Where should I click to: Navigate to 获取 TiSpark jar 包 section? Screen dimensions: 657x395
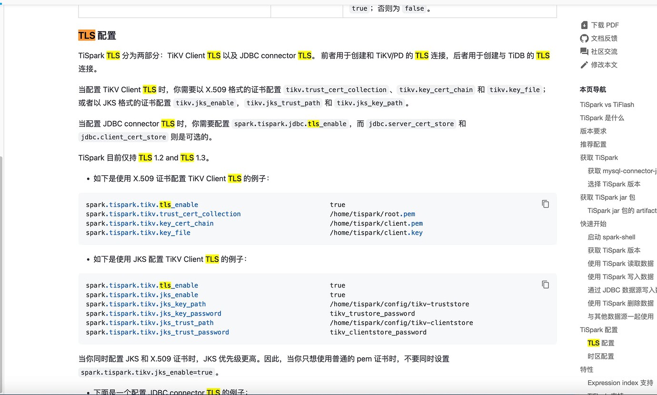pyautogui.click(x=607, y=197)
